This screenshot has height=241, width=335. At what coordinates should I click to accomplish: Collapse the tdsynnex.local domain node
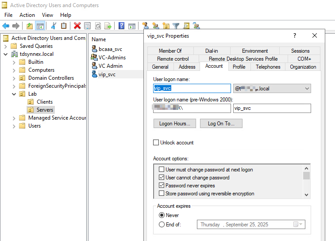click(x=6, y=54)
